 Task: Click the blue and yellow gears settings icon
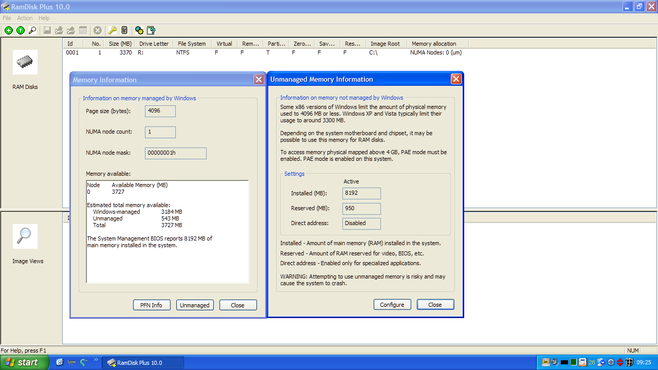[x=139, y=30]
